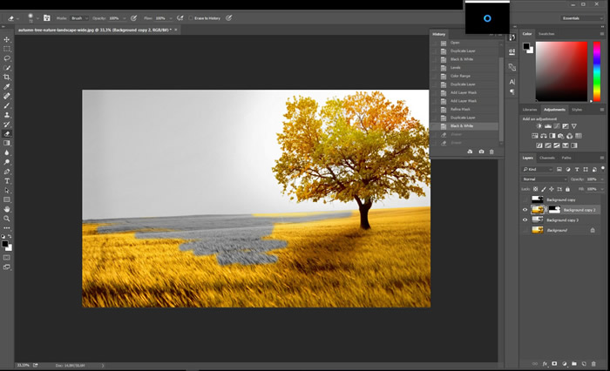The image size is (610, 371).
Task: Select the Rectangle shape tool
Action: click(x=7, y=199)
